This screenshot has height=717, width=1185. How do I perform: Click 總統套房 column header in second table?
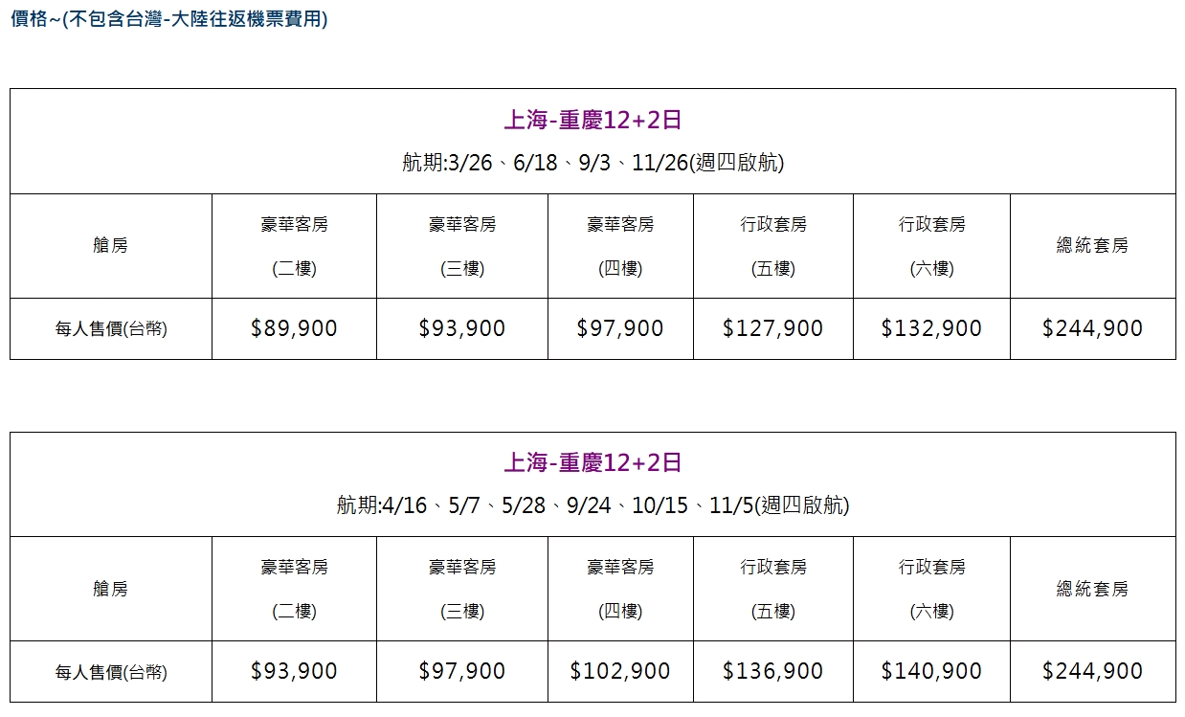(x=1092, y=589)
